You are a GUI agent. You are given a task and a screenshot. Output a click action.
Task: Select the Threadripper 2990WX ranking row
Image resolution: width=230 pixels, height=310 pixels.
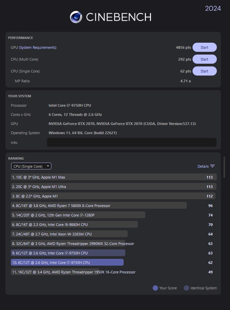click(x=73, y=243)
